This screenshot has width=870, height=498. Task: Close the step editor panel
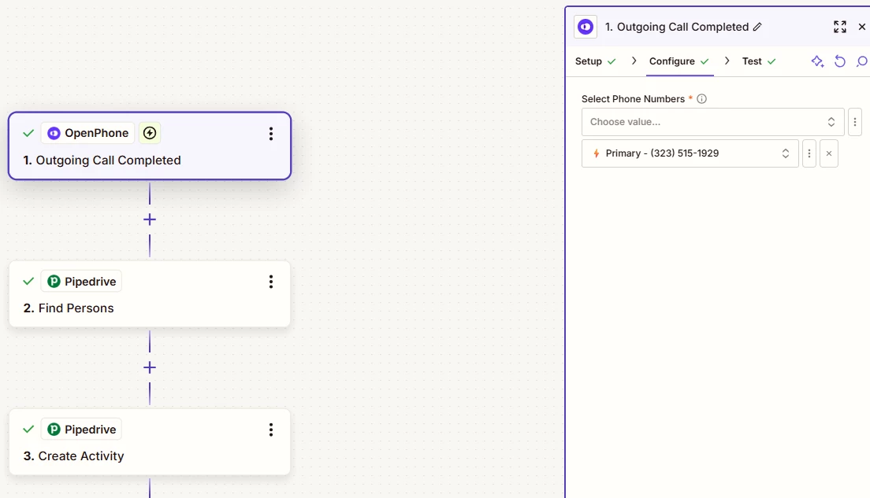[861, 27]
